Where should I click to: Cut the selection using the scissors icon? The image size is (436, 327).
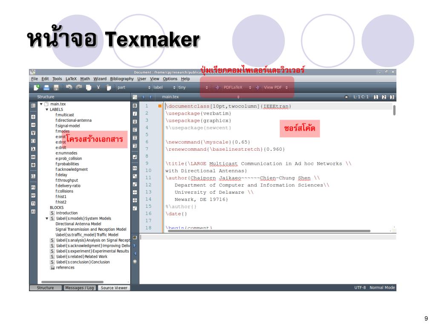point(98,87)
